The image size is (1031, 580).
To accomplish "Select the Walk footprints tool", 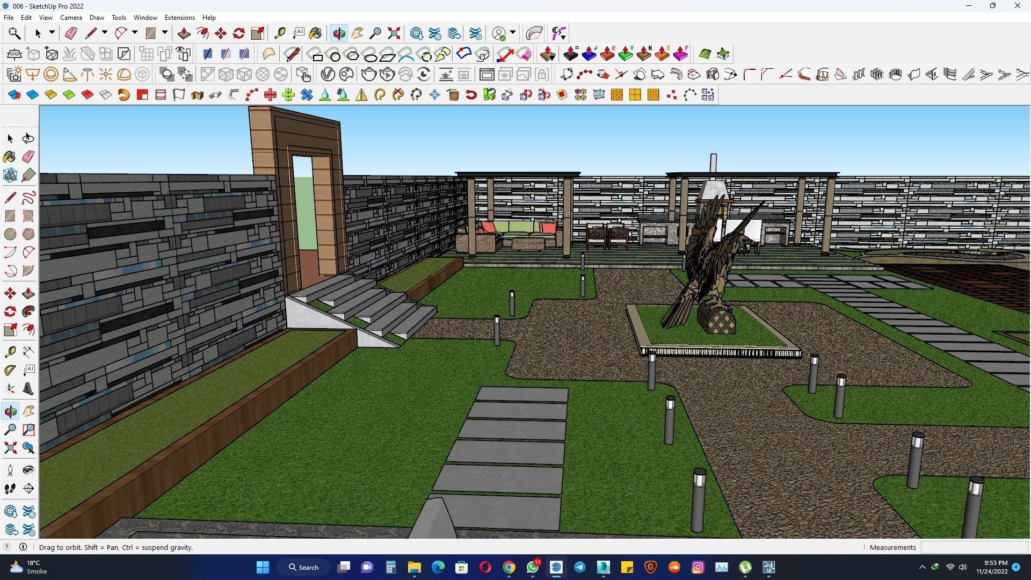I will [10, 488].
